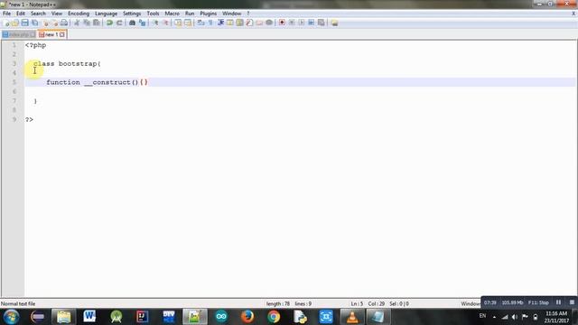Launch Firefox from the taskbar
The width and height of the screenshot is (578, 325).
click(247, 317)
